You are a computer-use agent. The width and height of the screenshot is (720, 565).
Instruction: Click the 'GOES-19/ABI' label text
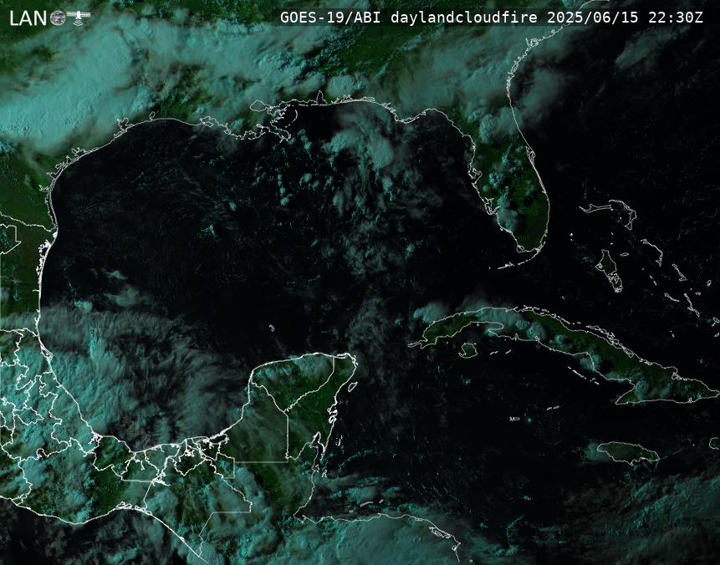pyautogui.click(x=330, y=18)
